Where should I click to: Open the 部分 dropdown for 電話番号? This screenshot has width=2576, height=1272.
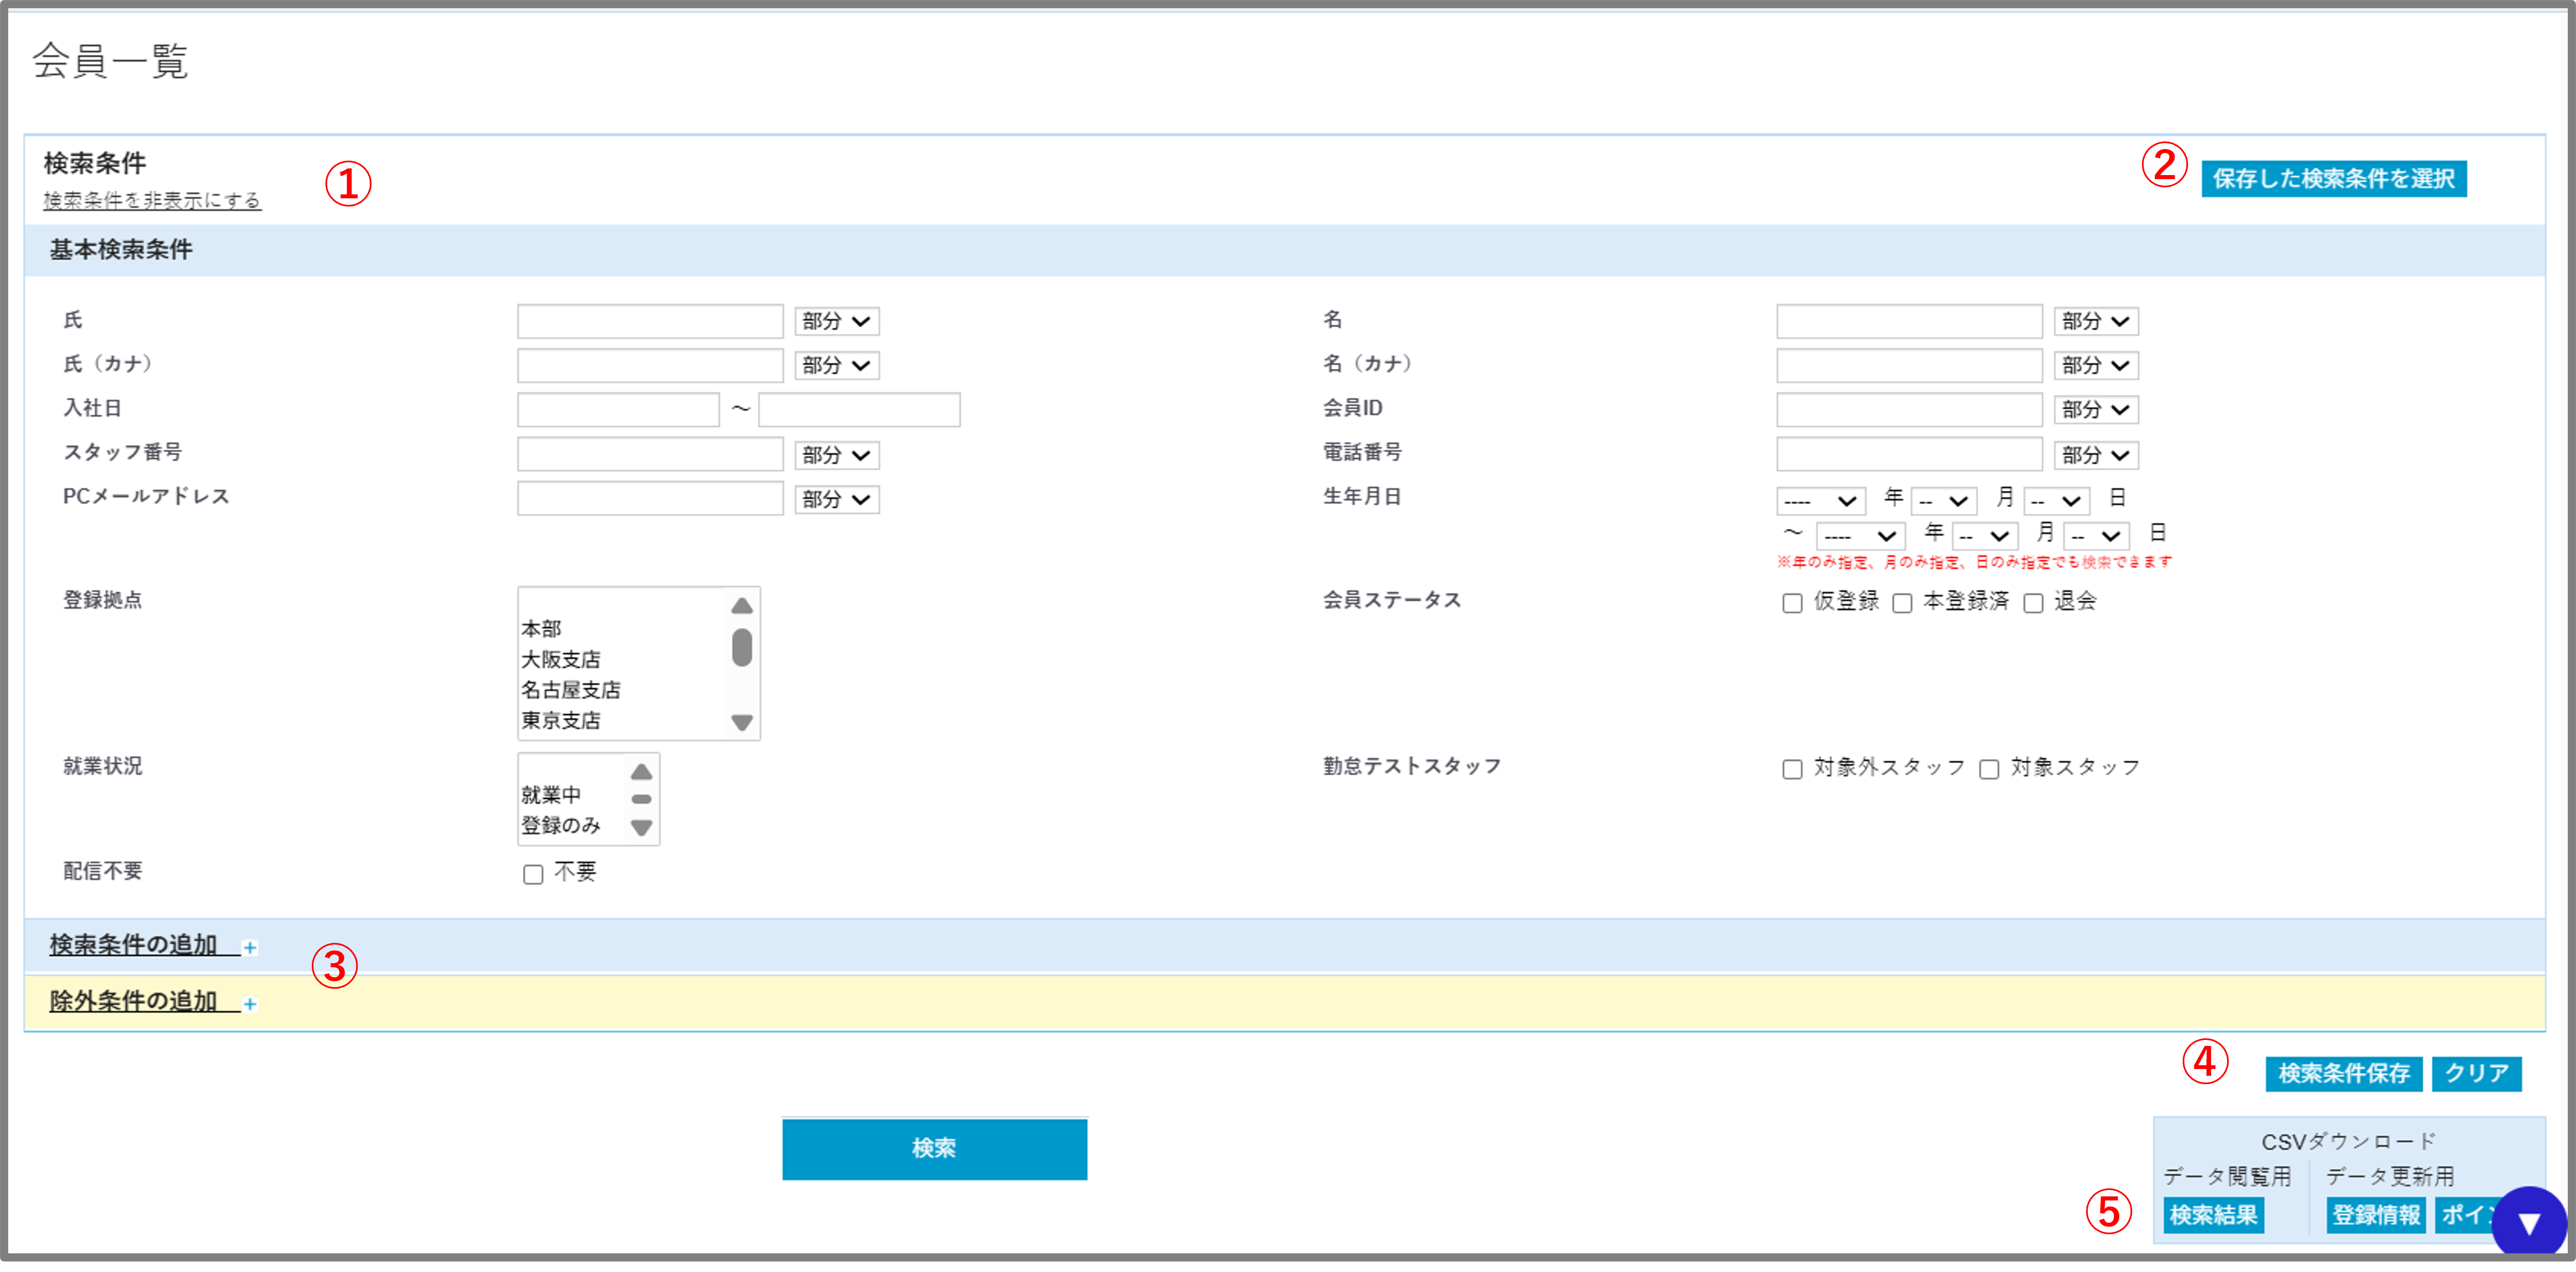click(x=2096, y=455)
